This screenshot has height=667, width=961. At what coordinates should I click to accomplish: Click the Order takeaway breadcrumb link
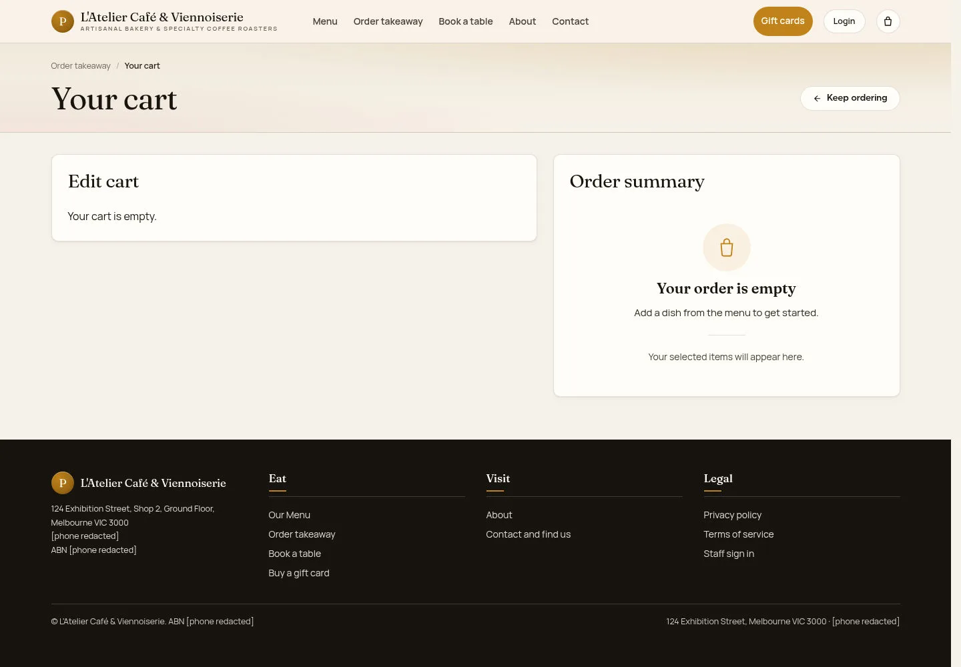(81, 66)
